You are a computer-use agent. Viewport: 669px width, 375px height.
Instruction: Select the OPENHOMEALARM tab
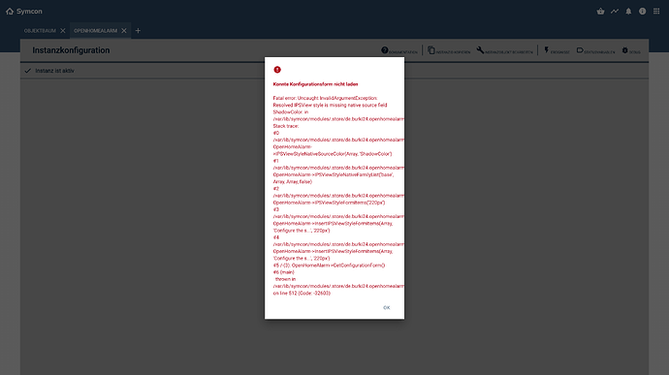tap(95, 31)
